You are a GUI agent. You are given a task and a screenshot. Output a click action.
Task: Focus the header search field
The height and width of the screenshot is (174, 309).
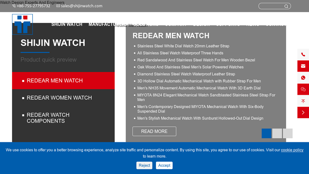pos(275,6)
